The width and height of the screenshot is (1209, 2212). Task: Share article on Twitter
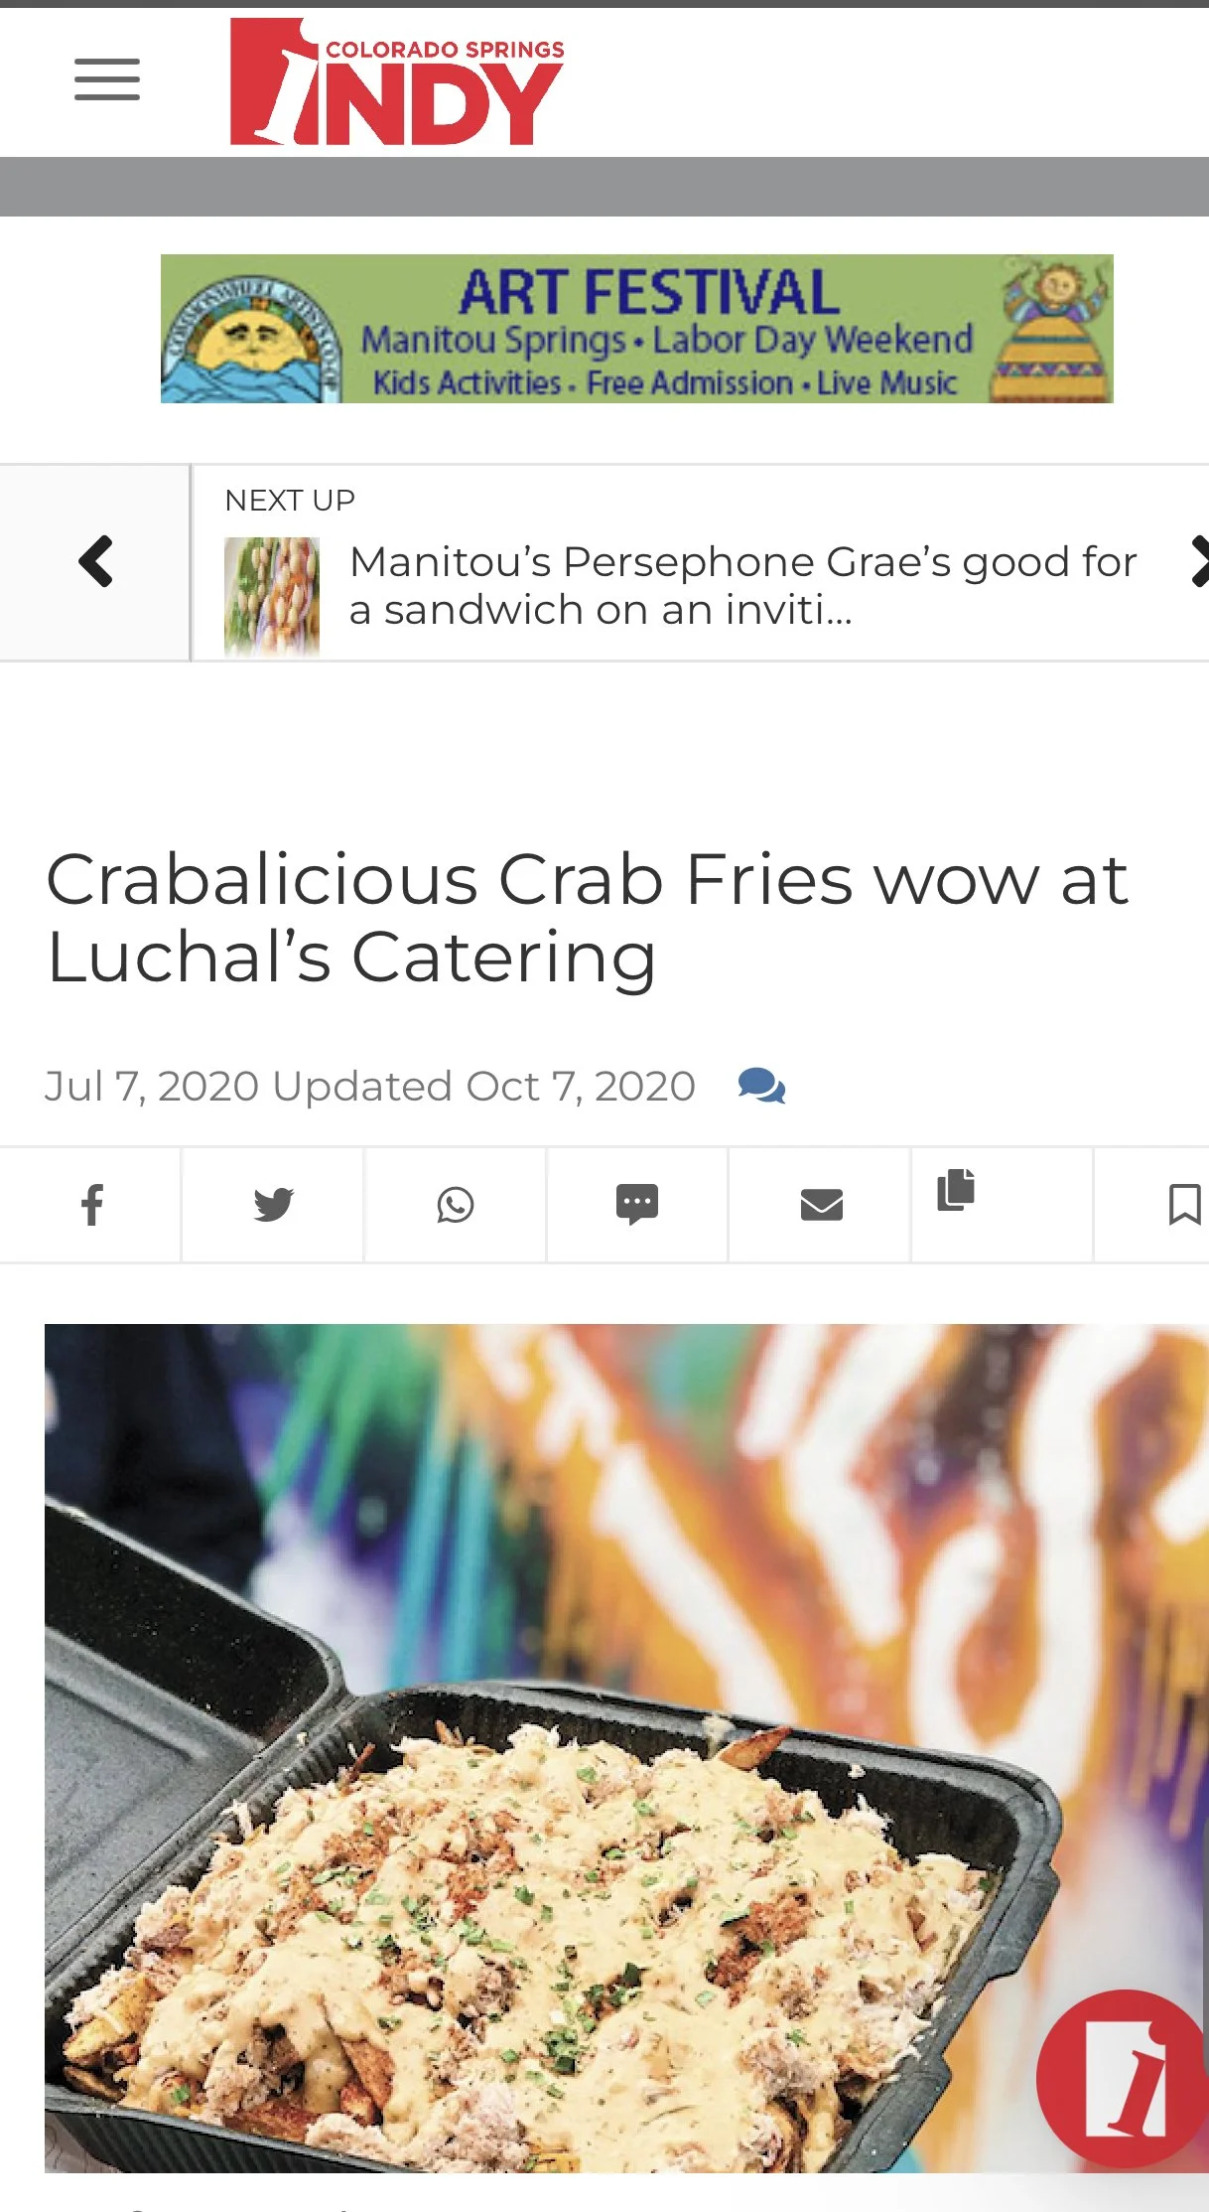coord(273,1205)
